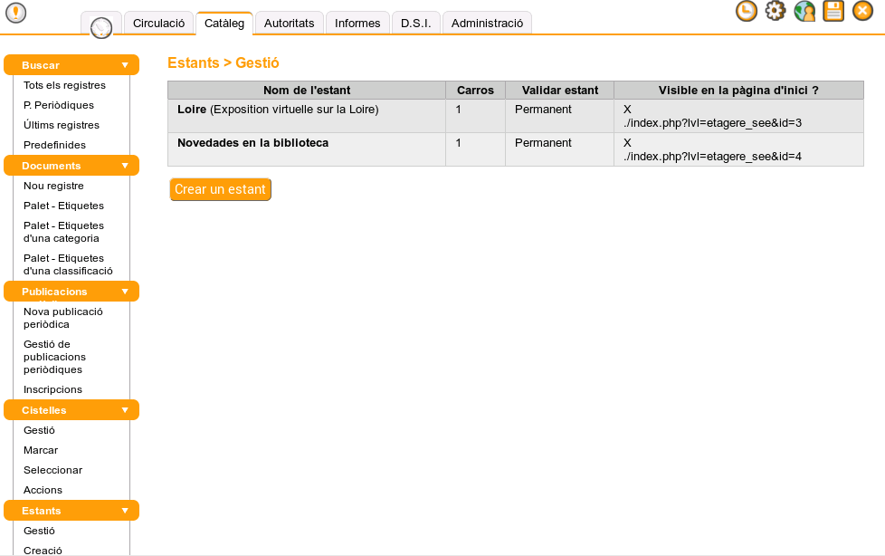
Task: Open settings via the gear icon
Action: point(776,11)
